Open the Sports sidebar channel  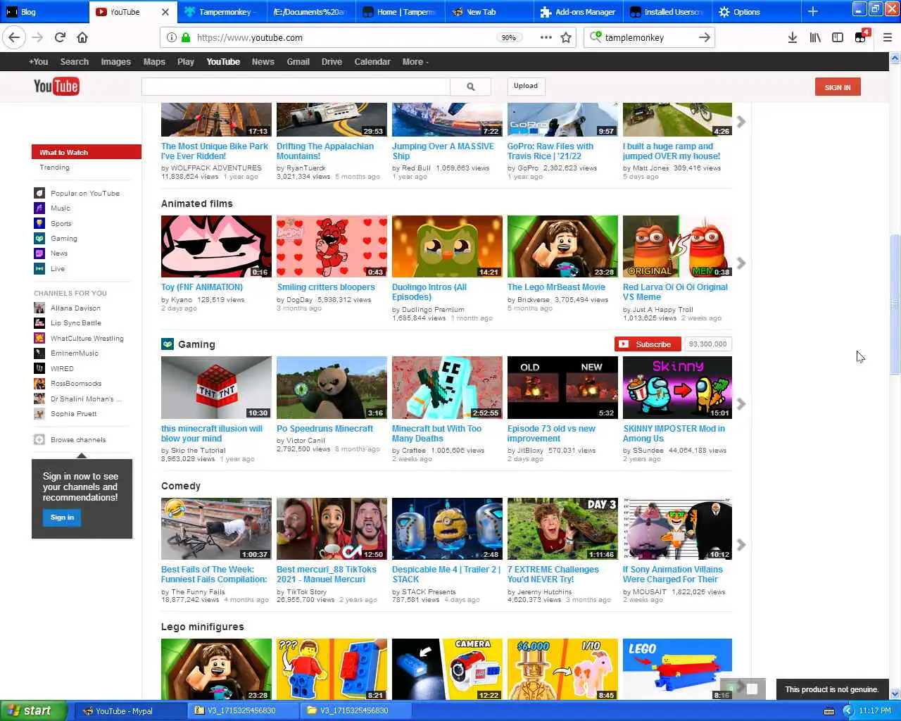(61, 223)
